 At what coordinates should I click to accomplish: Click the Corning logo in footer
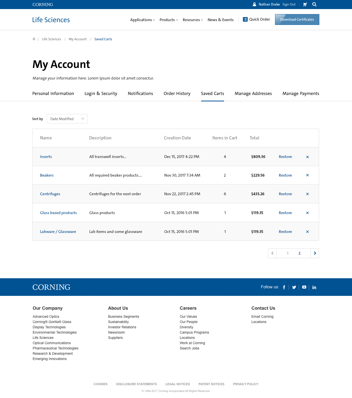(x=52, y=287)
